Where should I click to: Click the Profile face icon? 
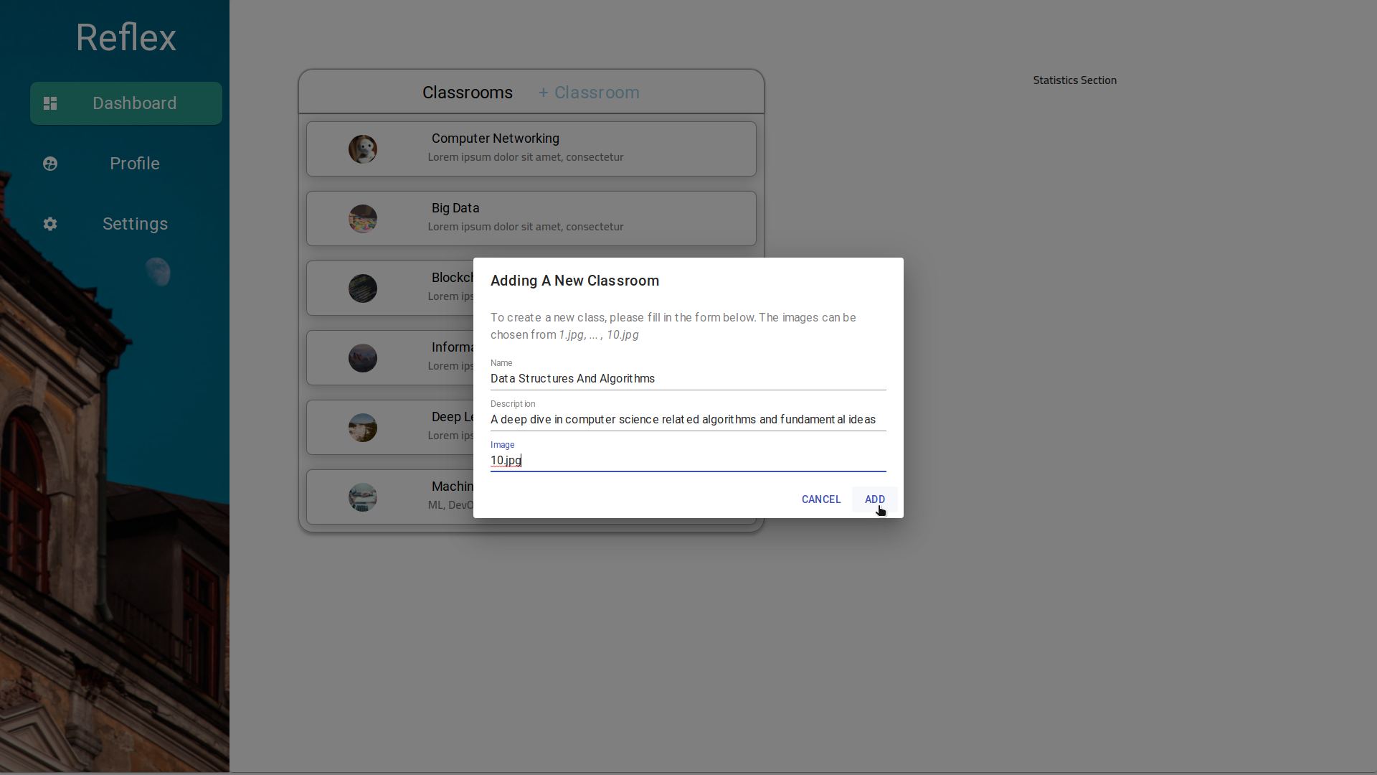(x=50, y=164)
